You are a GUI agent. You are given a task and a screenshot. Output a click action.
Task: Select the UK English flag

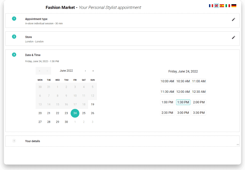tap(216, 6)
